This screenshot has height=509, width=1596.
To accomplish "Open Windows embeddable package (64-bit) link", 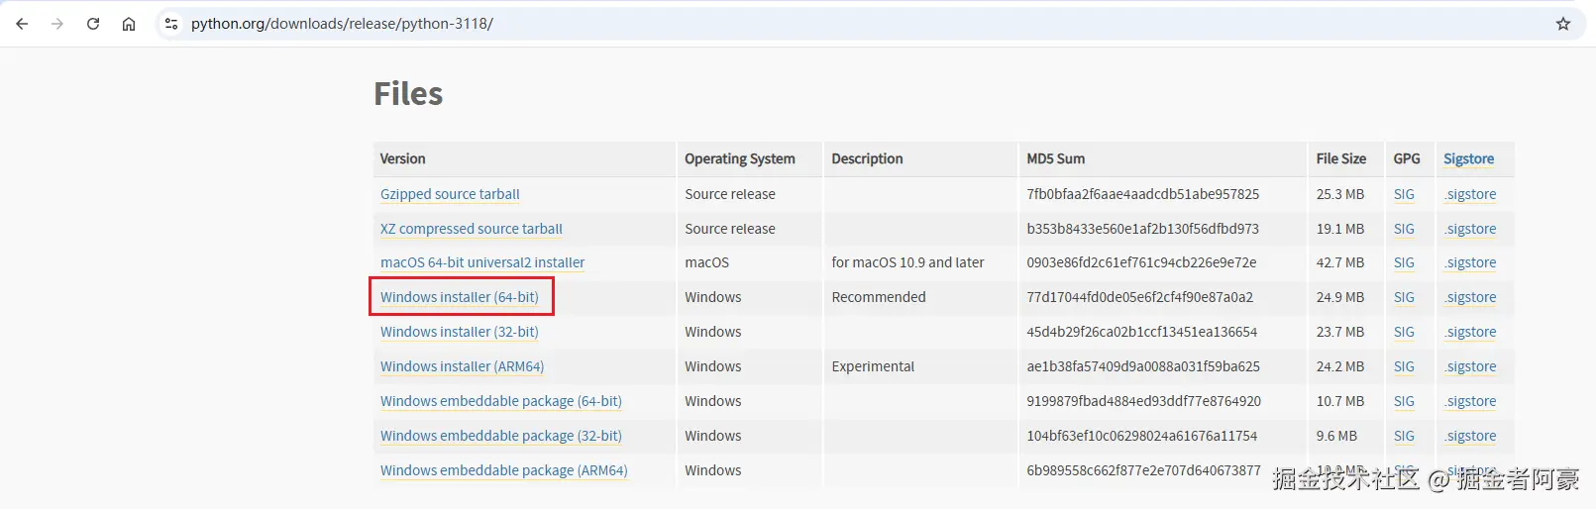I will 501,401.
